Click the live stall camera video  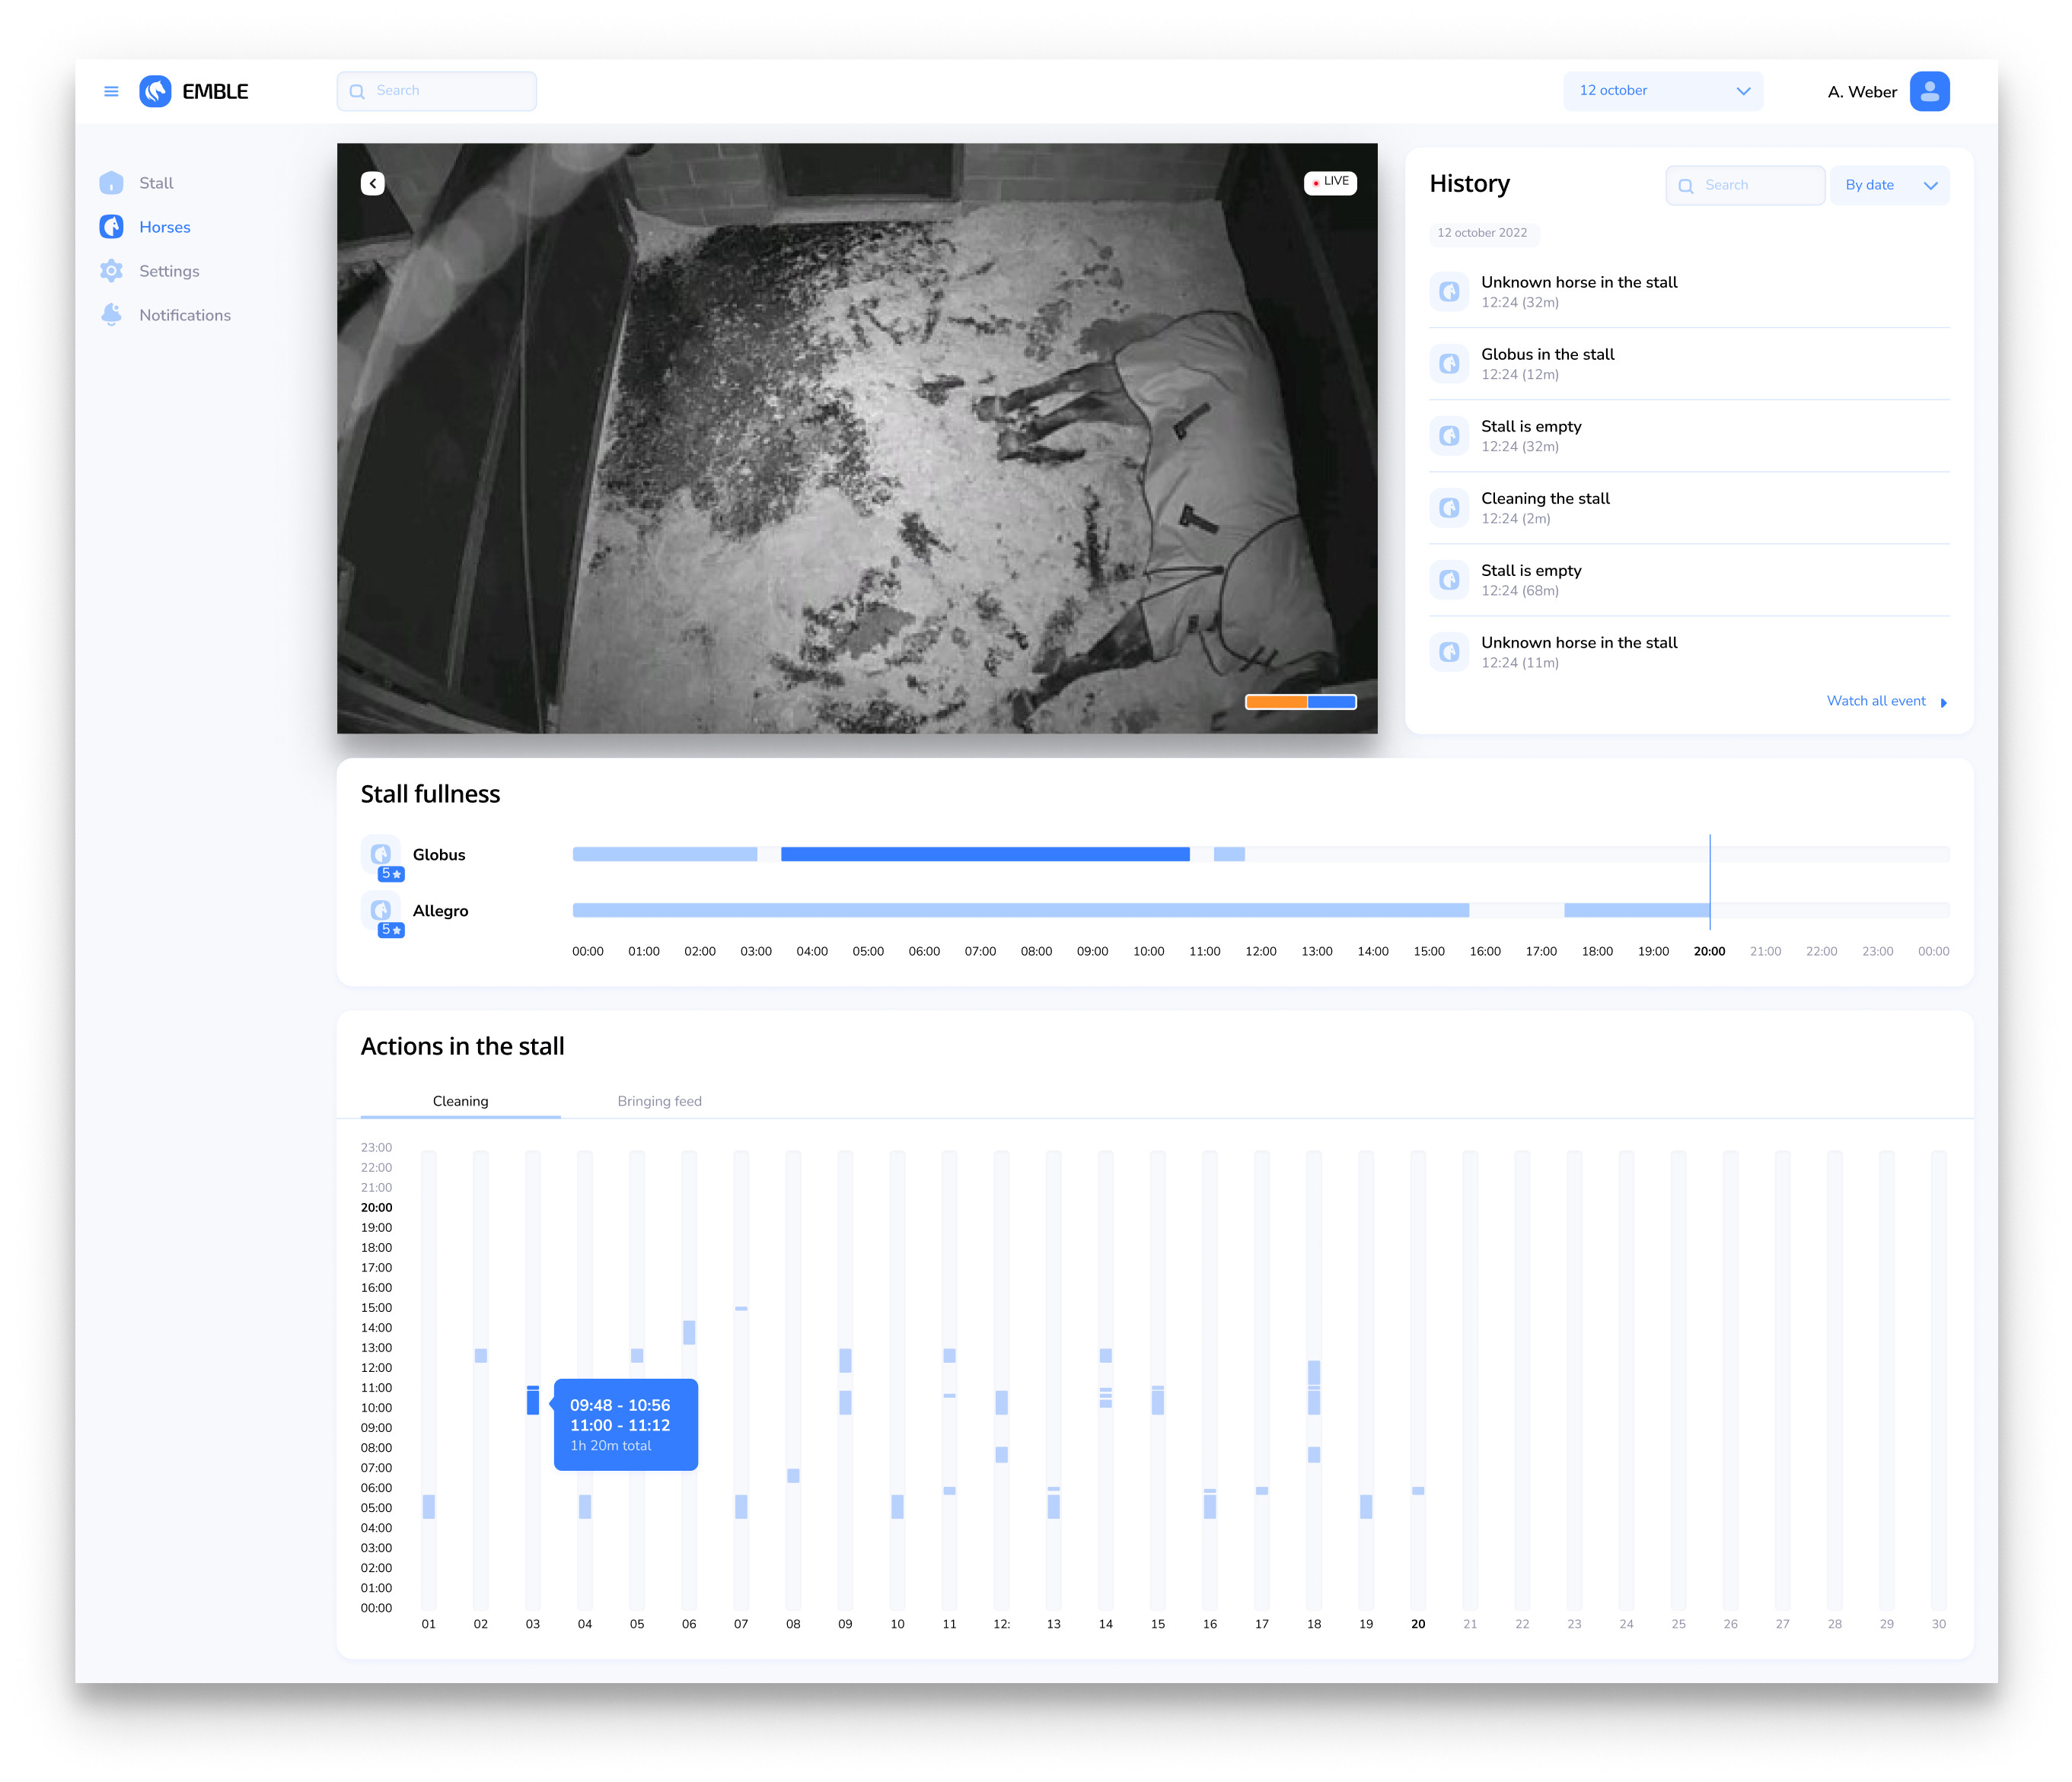click(x=857, y=439)
